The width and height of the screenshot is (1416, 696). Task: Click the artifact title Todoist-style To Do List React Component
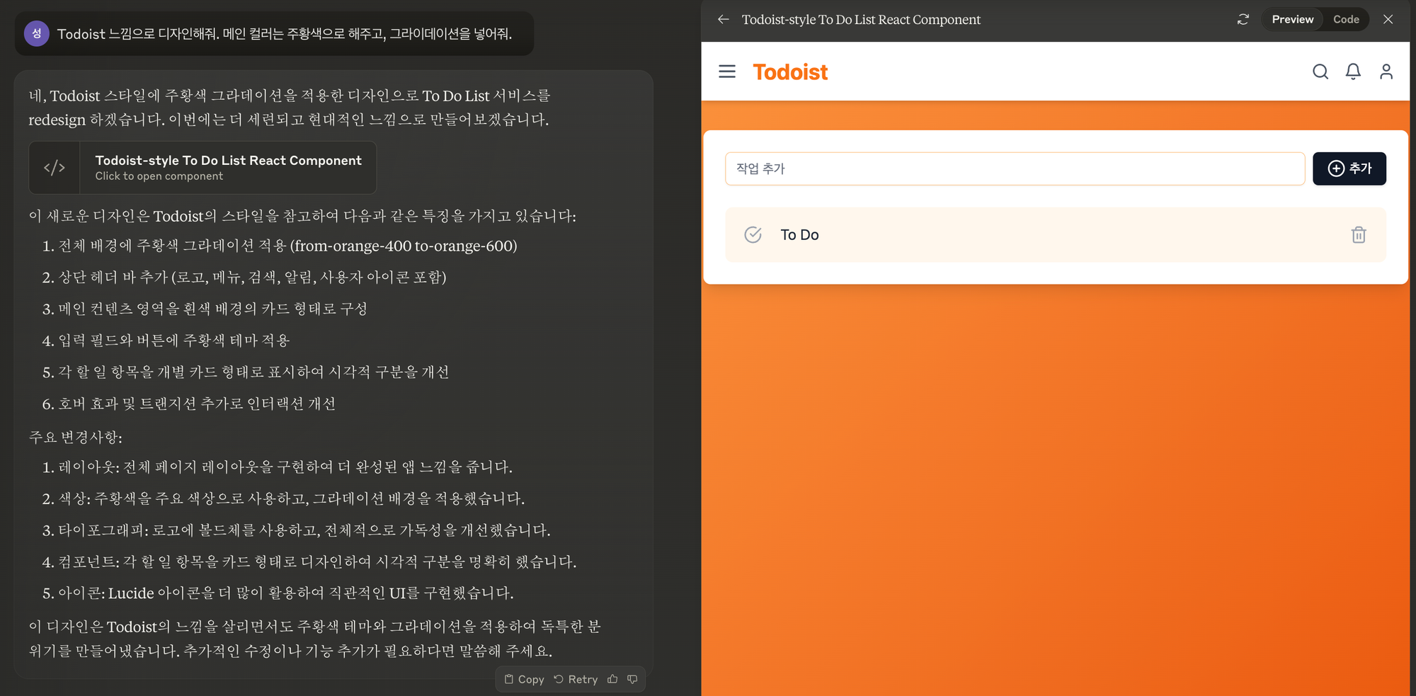[861, 20]
